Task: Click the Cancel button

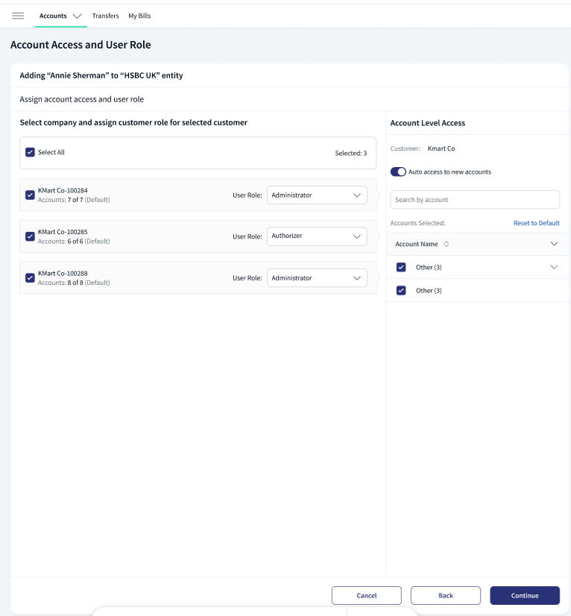Action: tap(367, 596)
